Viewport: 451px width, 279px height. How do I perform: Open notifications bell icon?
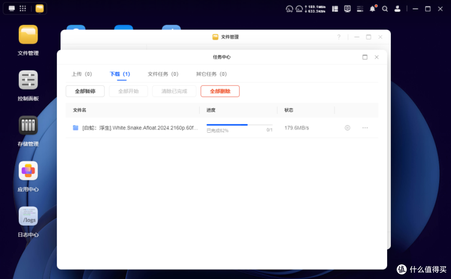[x=372, y=9]
